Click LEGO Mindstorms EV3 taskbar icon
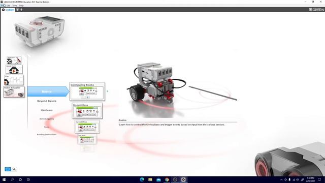This screenshot has height=183, width=325. point(183,179)
